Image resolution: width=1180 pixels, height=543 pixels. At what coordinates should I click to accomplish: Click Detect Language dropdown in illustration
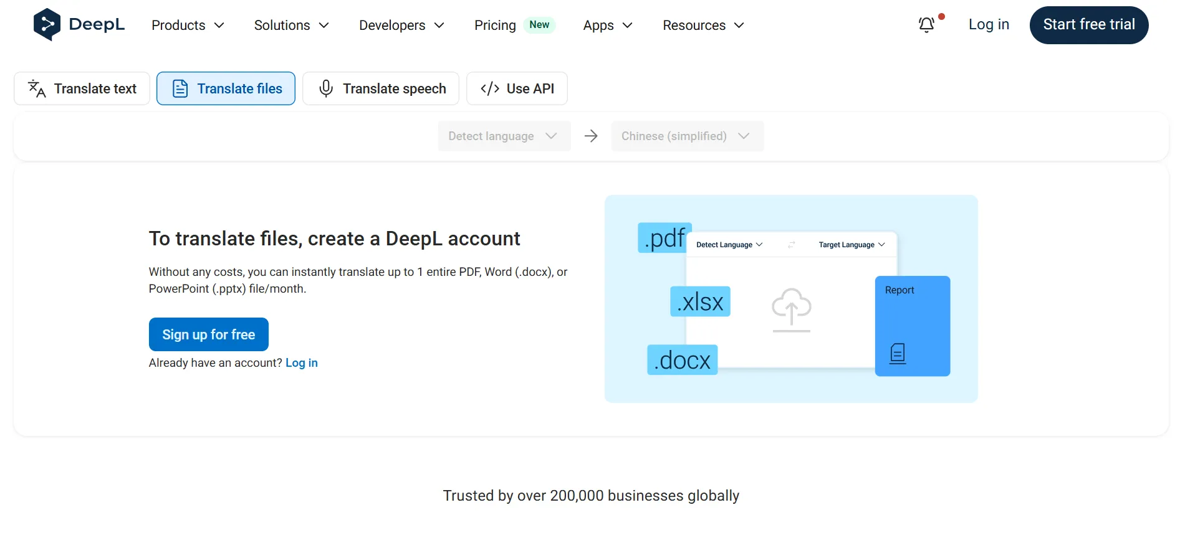(729, 245)
